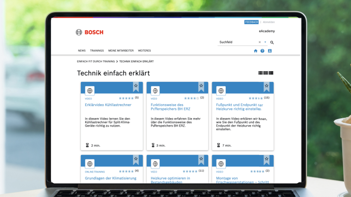351x197 pixels.
Task: Click the page heading Technik einfach erklärt
Action: click(x=113, y=73)
